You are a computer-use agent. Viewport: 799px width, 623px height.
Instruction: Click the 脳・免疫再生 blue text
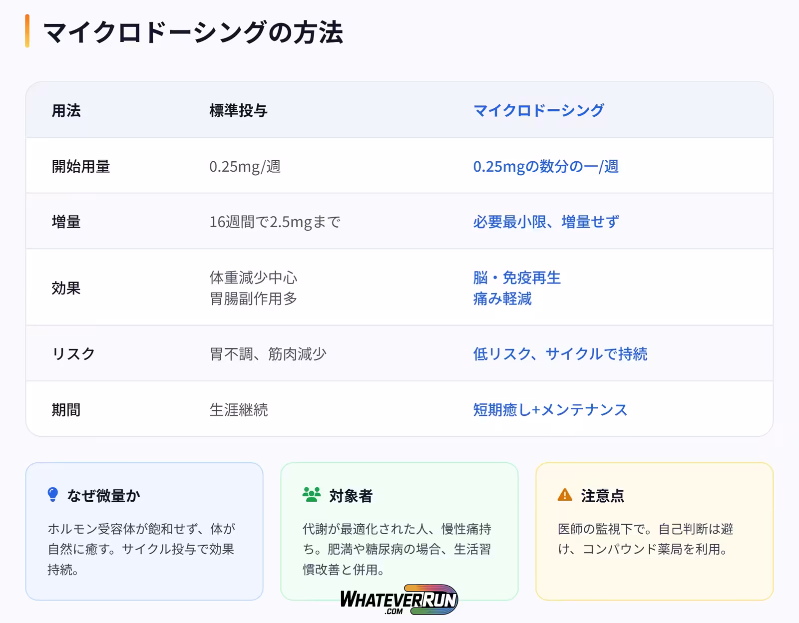(x=517, y=278)
